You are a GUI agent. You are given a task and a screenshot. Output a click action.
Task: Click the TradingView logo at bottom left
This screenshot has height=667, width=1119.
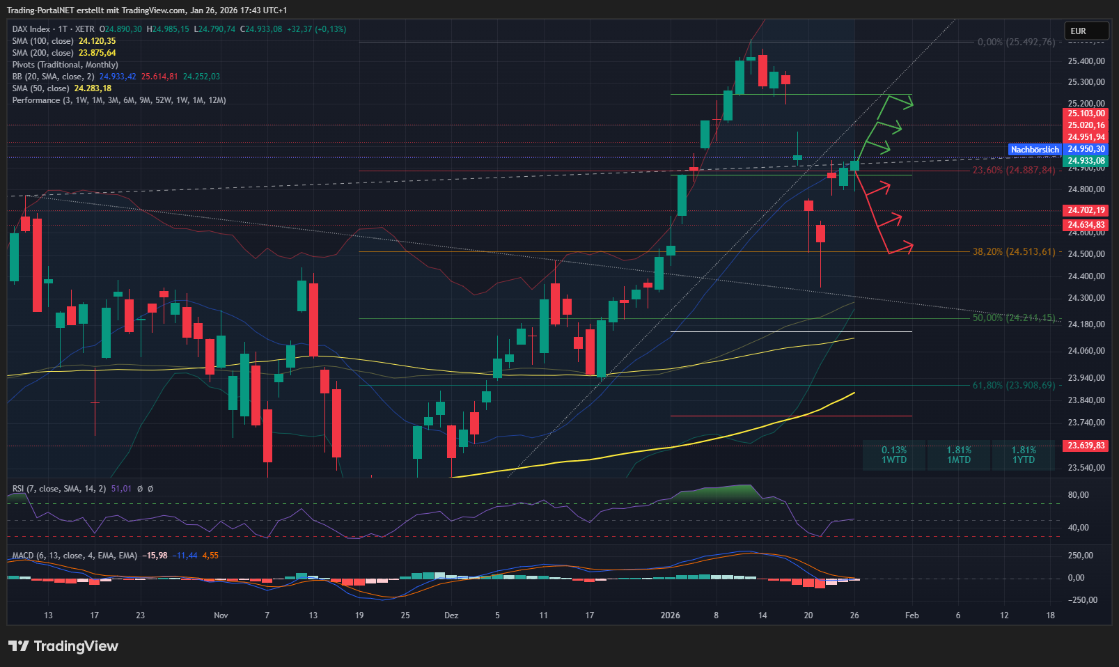(x=63, y=646)
